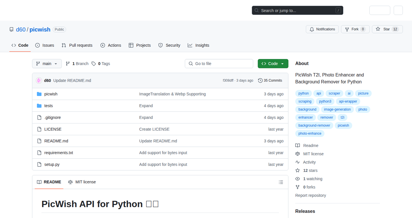Go to the Actions tab

111,45
